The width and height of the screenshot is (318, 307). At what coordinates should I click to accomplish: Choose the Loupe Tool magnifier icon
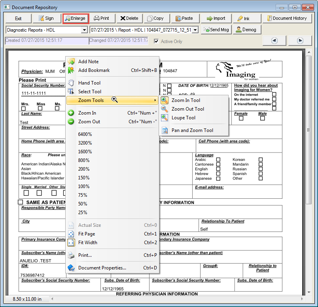click(165, 118)
